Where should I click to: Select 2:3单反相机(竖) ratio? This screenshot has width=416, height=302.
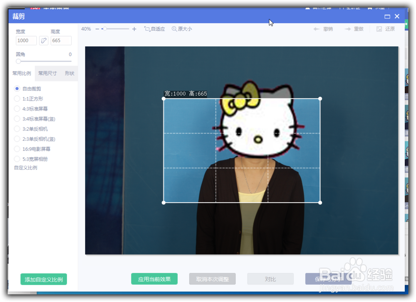coord(17,139)
